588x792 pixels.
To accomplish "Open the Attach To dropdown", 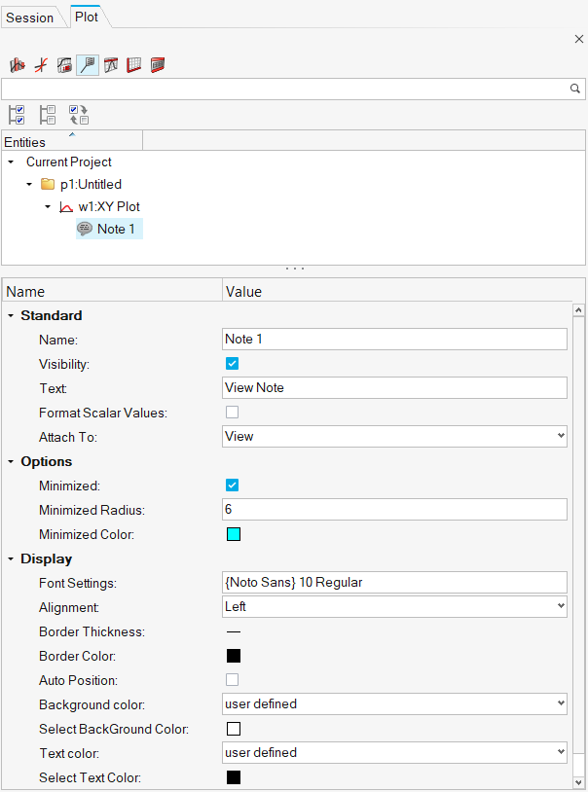I will pos(394,437).
